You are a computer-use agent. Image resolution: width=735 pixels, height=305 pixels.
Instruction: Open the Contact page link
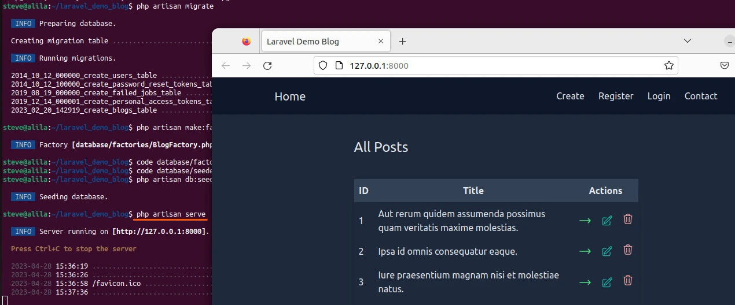(701, 96)
